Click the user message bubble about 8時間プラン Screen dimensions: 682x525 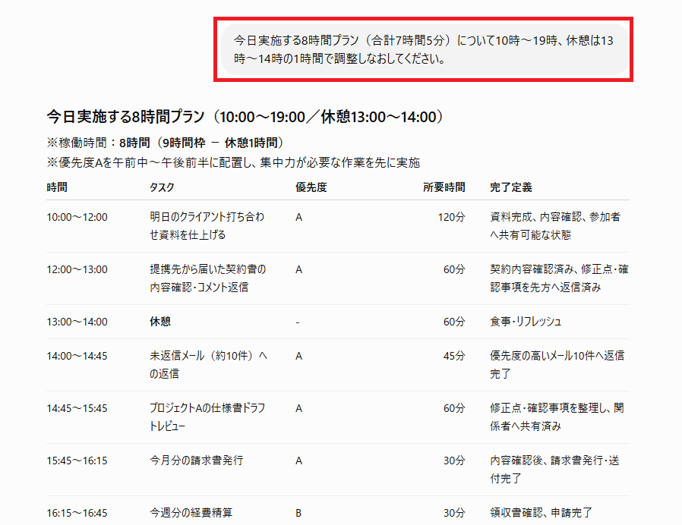pos(425,49)
